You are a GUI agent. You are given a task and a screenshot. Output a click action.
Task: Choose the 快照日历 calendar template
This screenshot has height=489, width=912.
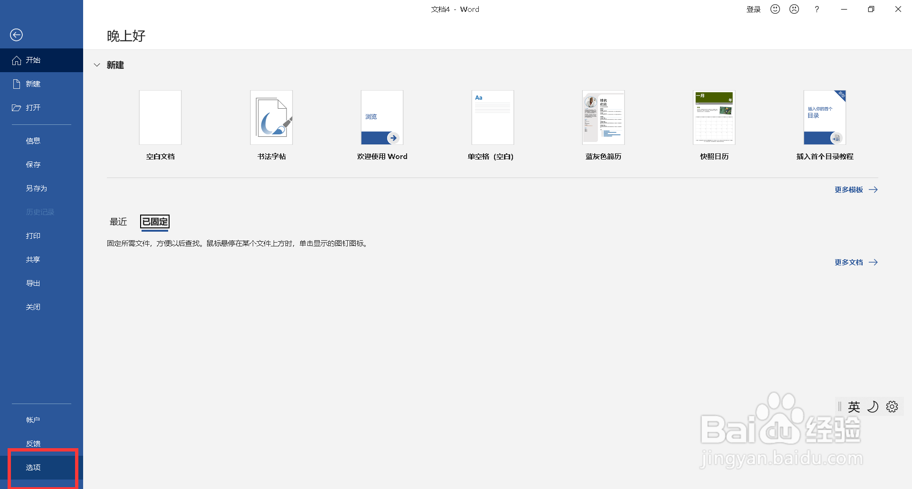tap(714, 117)
